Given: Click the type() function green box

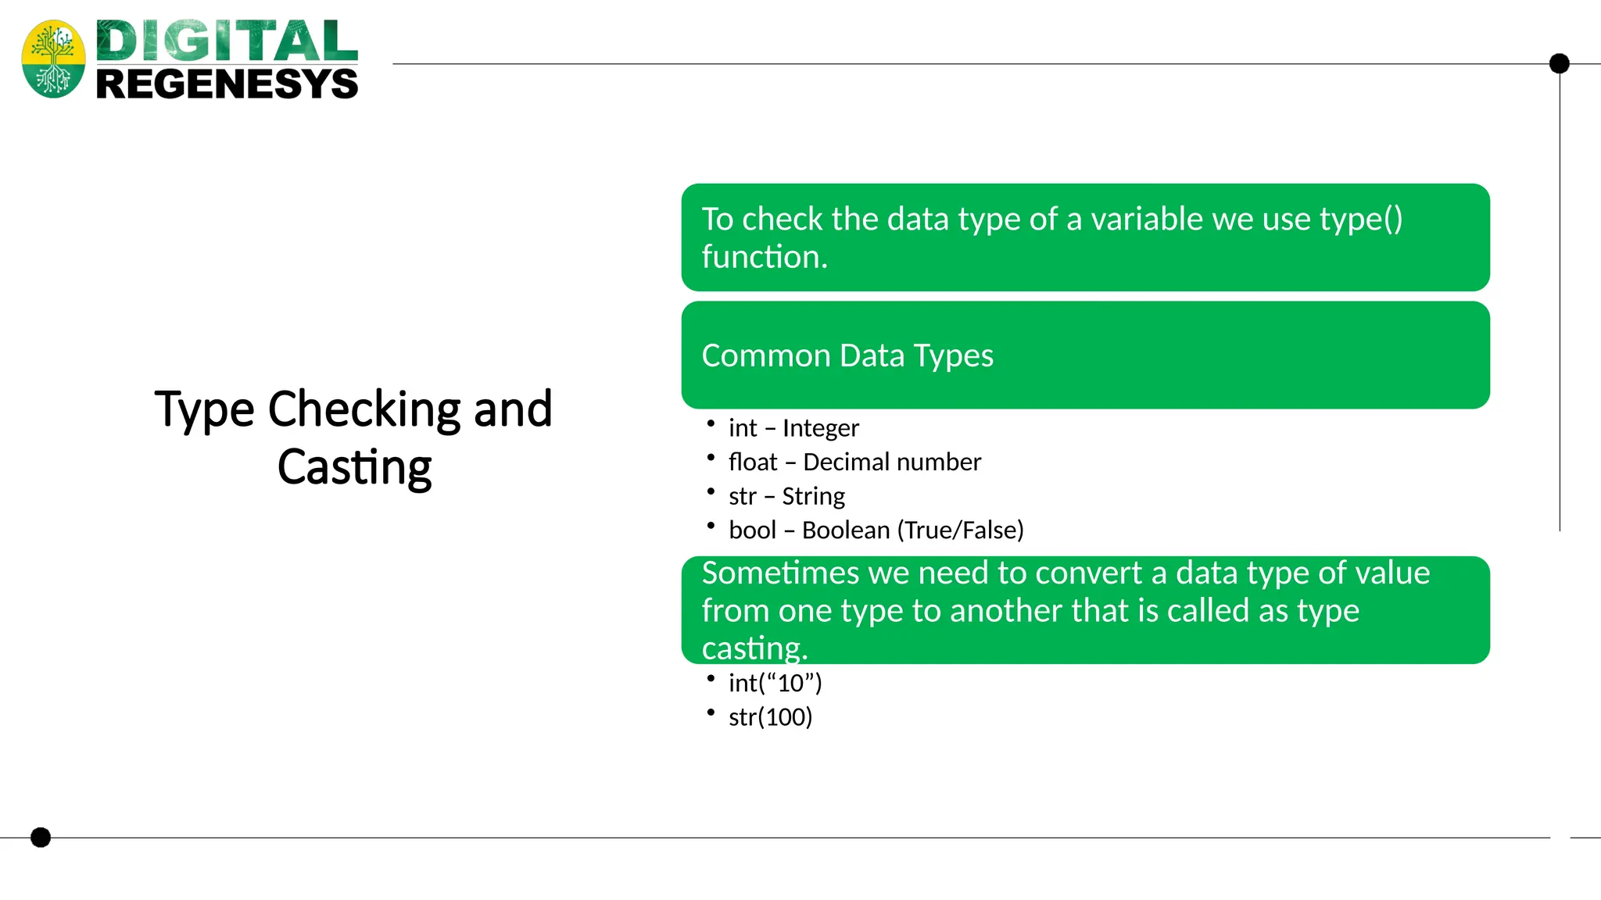Looking at the screenshot, I should coord(1085,237).
